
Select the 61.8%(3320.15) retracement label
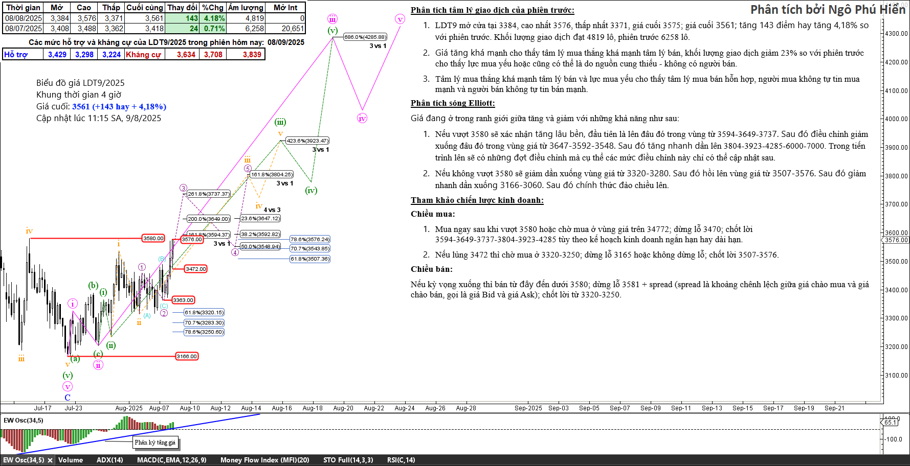click(204, 312)
